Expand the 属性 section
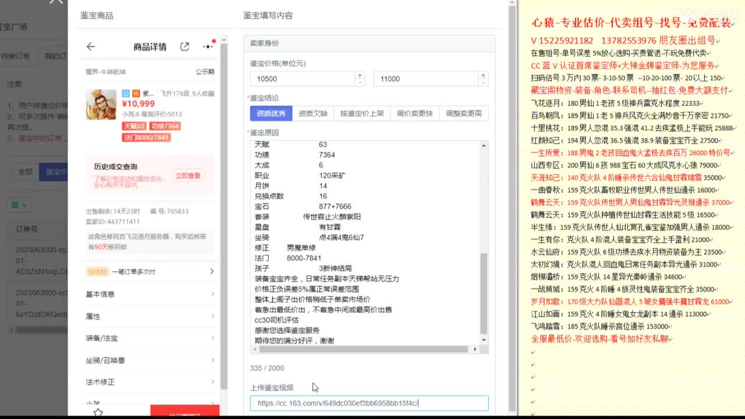The image size is (745, 419). coord(150,316)
